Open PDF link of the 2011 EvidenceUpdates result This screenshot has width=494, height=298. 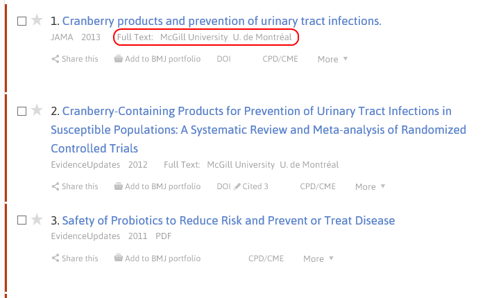pos(163,236)
